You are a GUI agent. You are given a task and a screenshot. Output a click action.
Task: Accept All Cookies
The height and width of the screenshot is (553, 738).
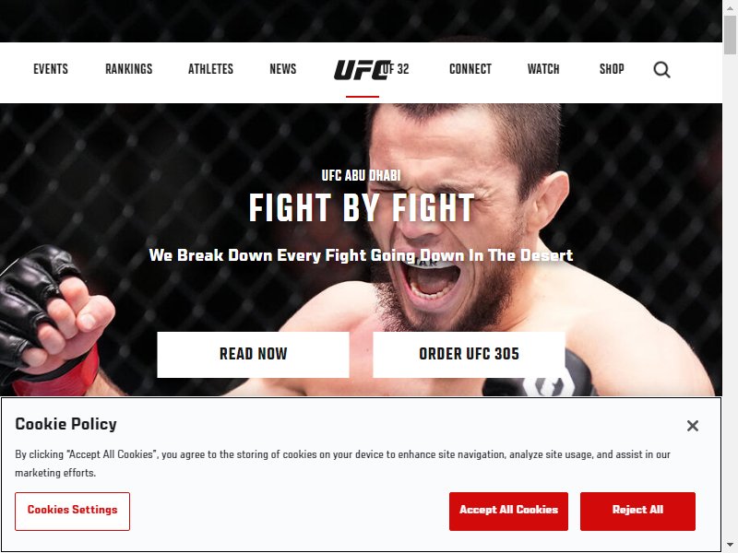508,512
